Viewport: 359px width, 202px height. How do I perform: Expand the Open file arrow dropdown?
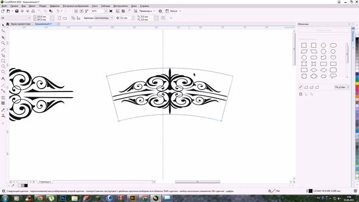pyautogui.click(x=12, y=11)
